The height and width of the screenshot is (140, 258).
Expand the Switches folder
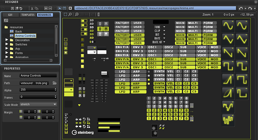click(x=6, y=44)
